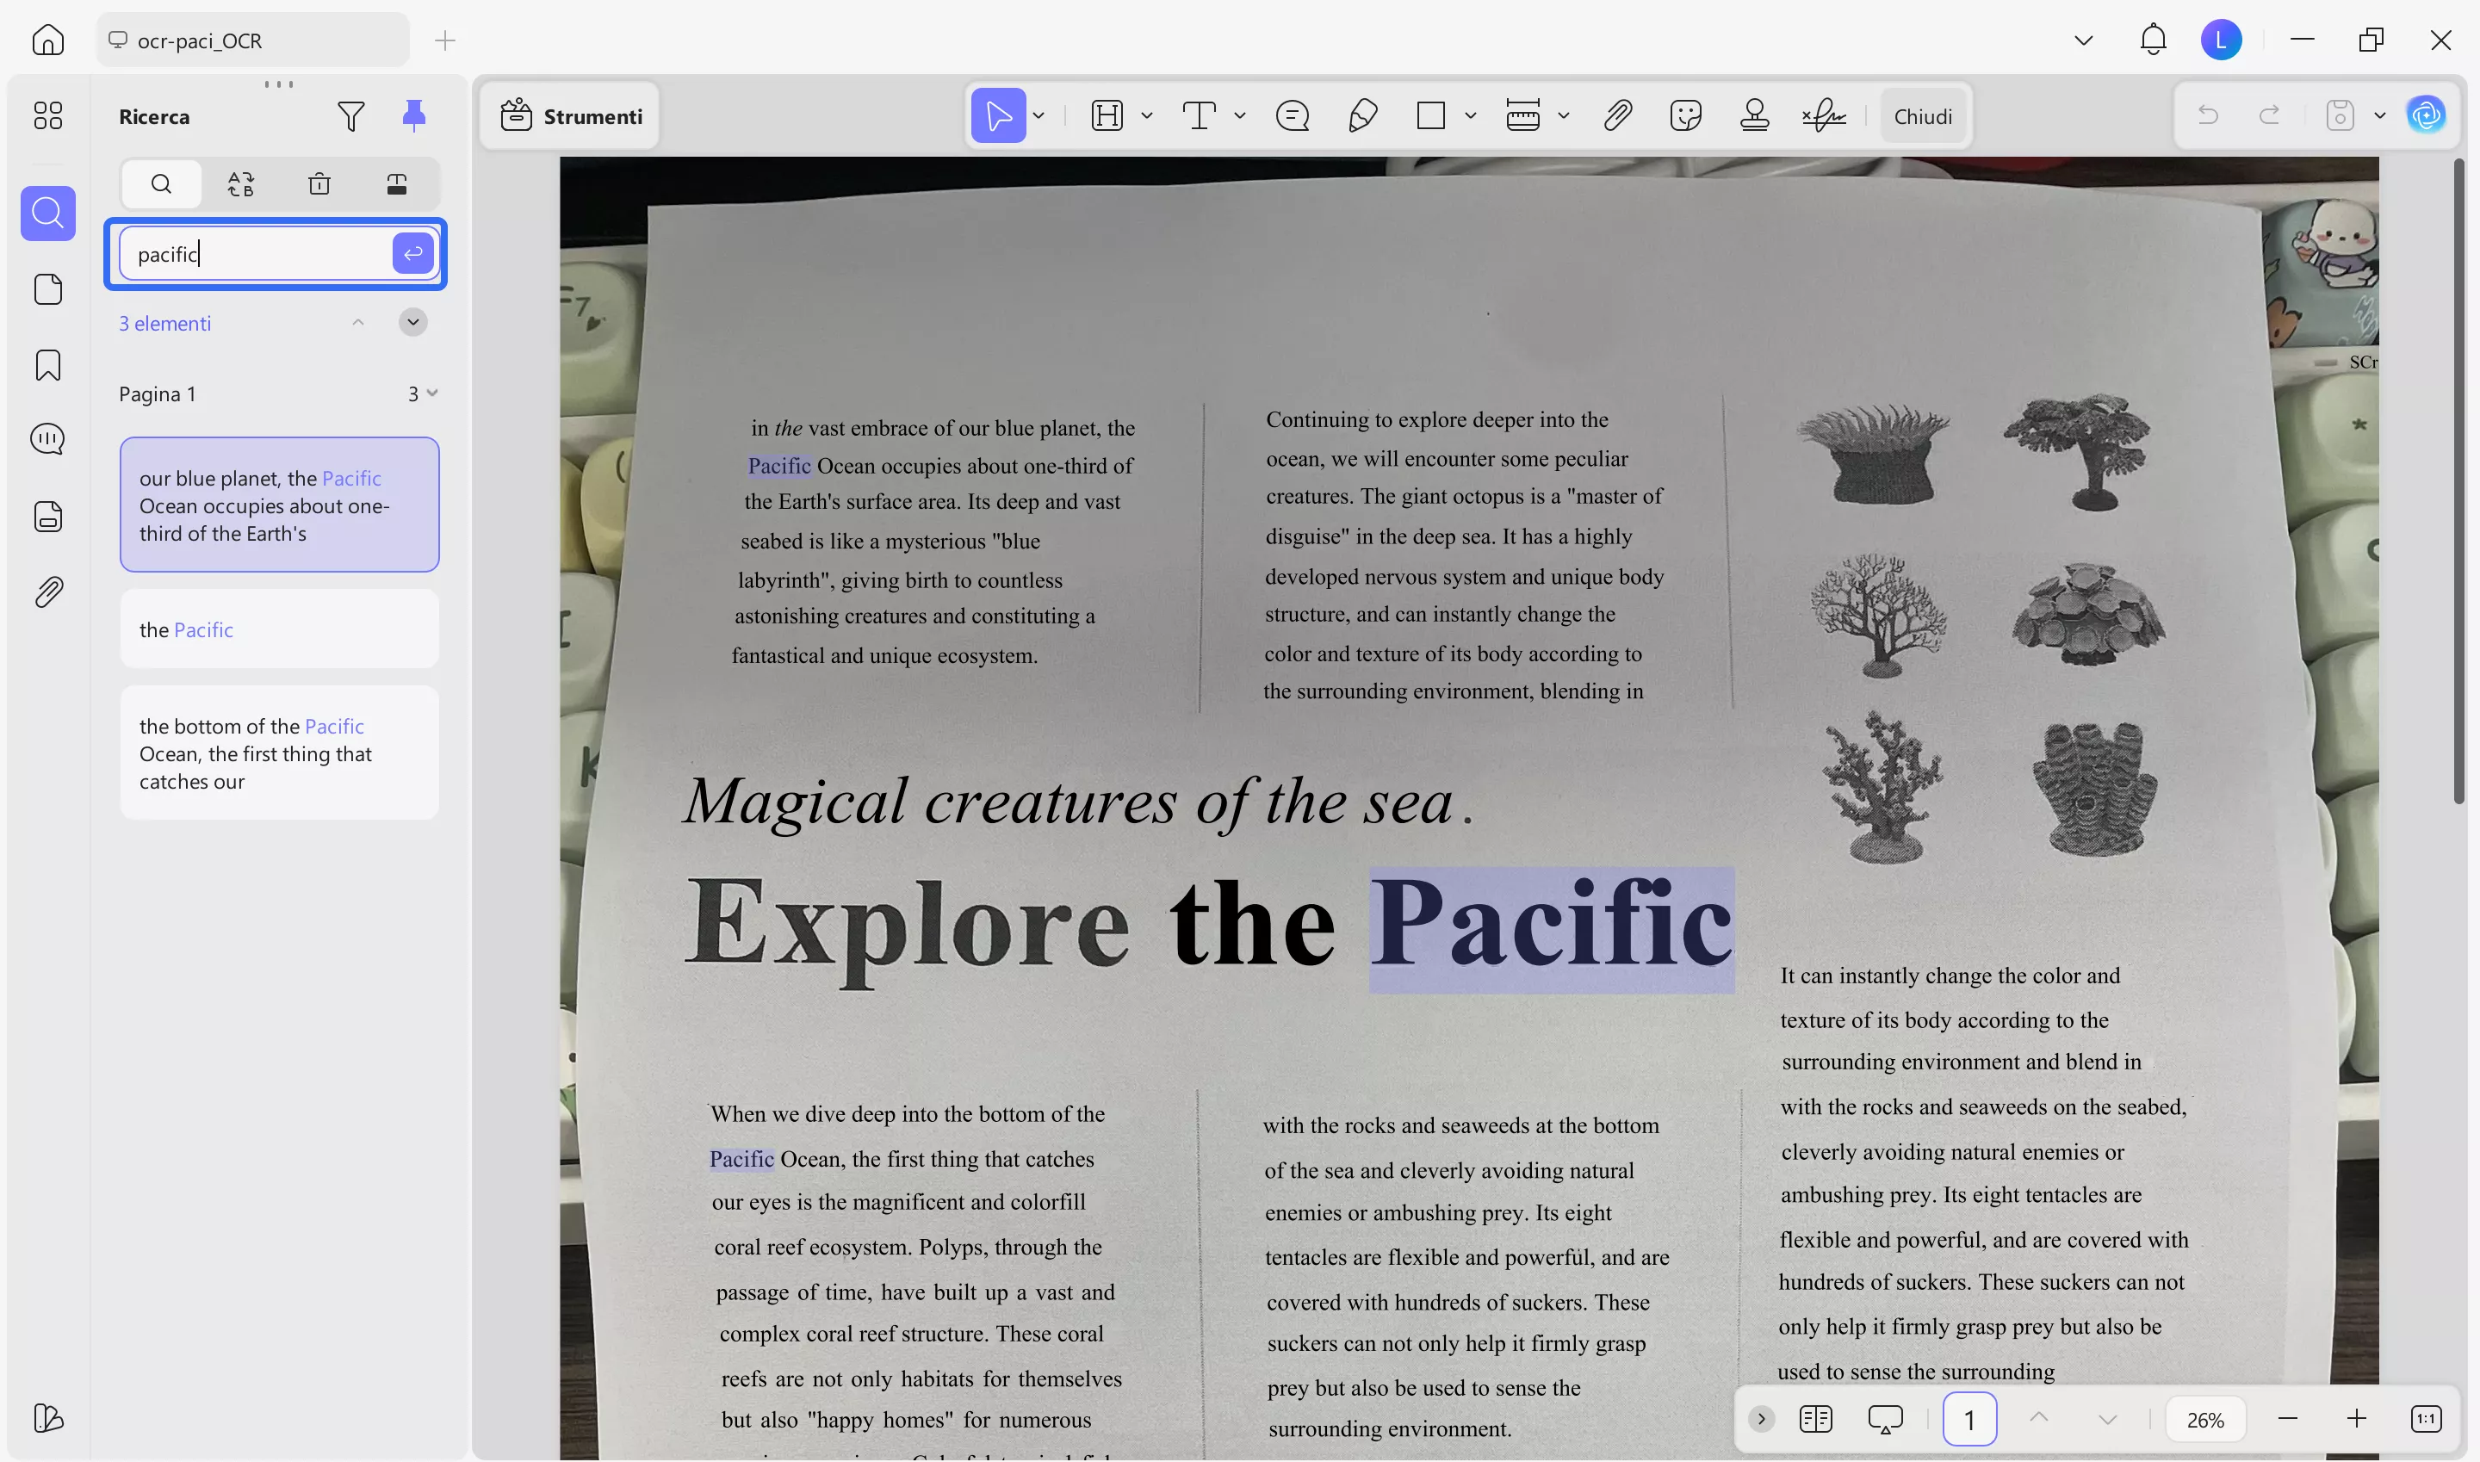This screenshot has height=1462, width=2480.
Task: Click the attachment paperclip toolbar icon
Action: pyautogui.click(x=1618, y=116)
